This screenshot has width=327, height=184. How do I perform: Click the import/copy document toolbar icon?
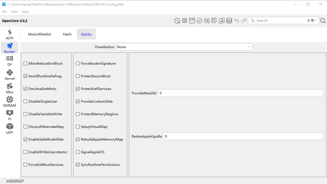point(222,21)
